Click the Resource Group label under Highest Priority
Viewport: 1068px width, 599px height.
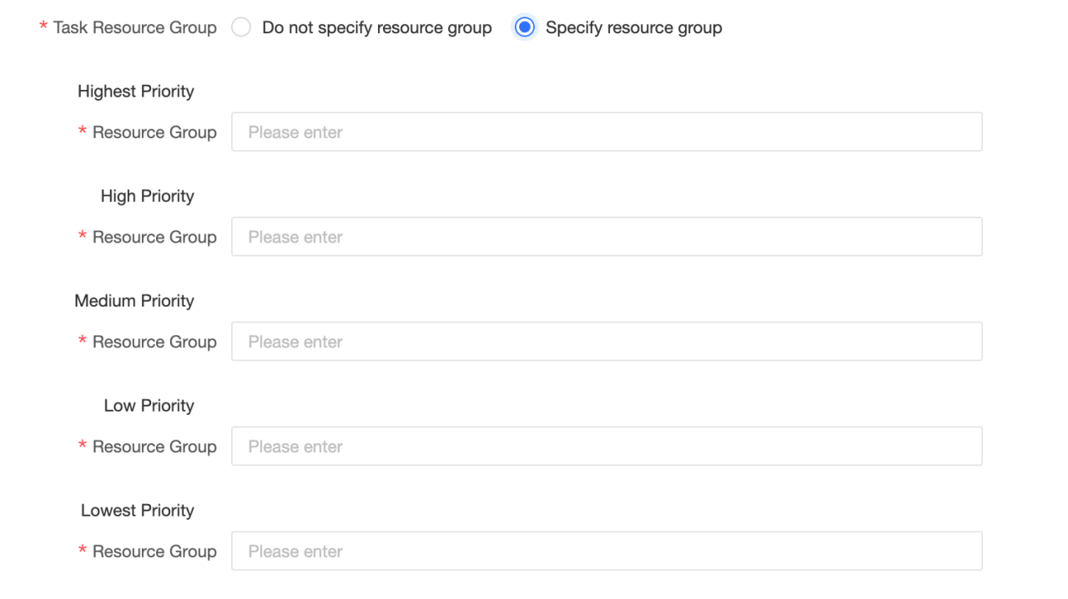click(154, 132)
